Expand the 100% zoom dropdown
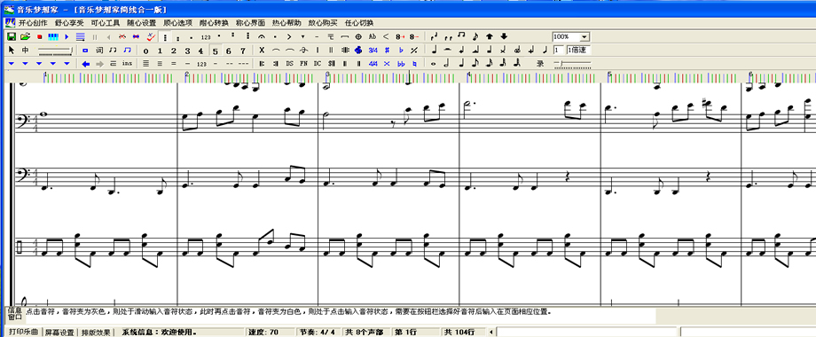The height and width of the screenshot is (337, 816). click(585, 37)
